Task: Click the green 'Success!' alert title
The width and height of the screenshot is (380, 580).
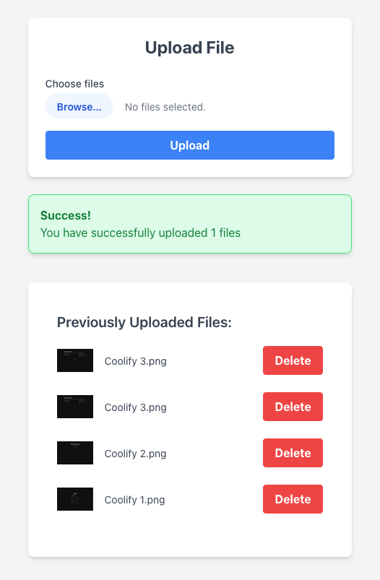Action: coord(66,215)
